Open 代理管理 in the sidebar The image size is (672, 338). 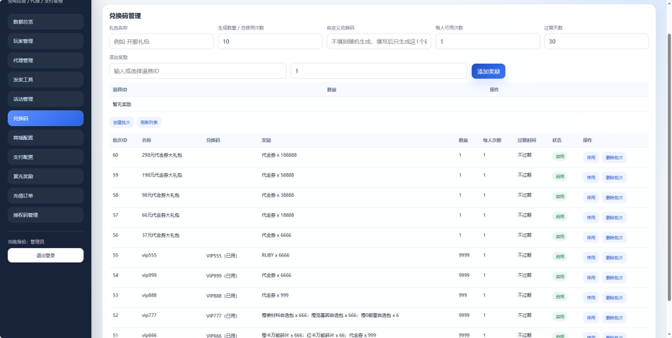45,60
